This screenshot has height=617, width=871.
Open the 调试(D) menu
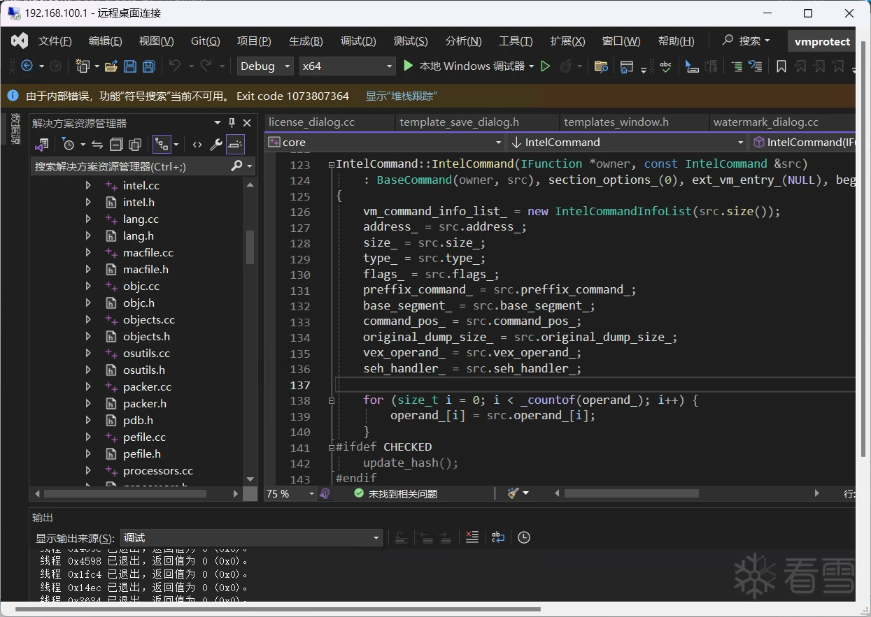click(x=357, y=41)
